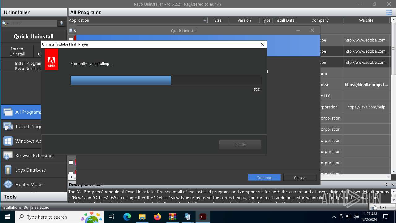Click the first http://www.adobe.com website cell
The height and width of the screenshot is (223, 396).
(366, 40)
